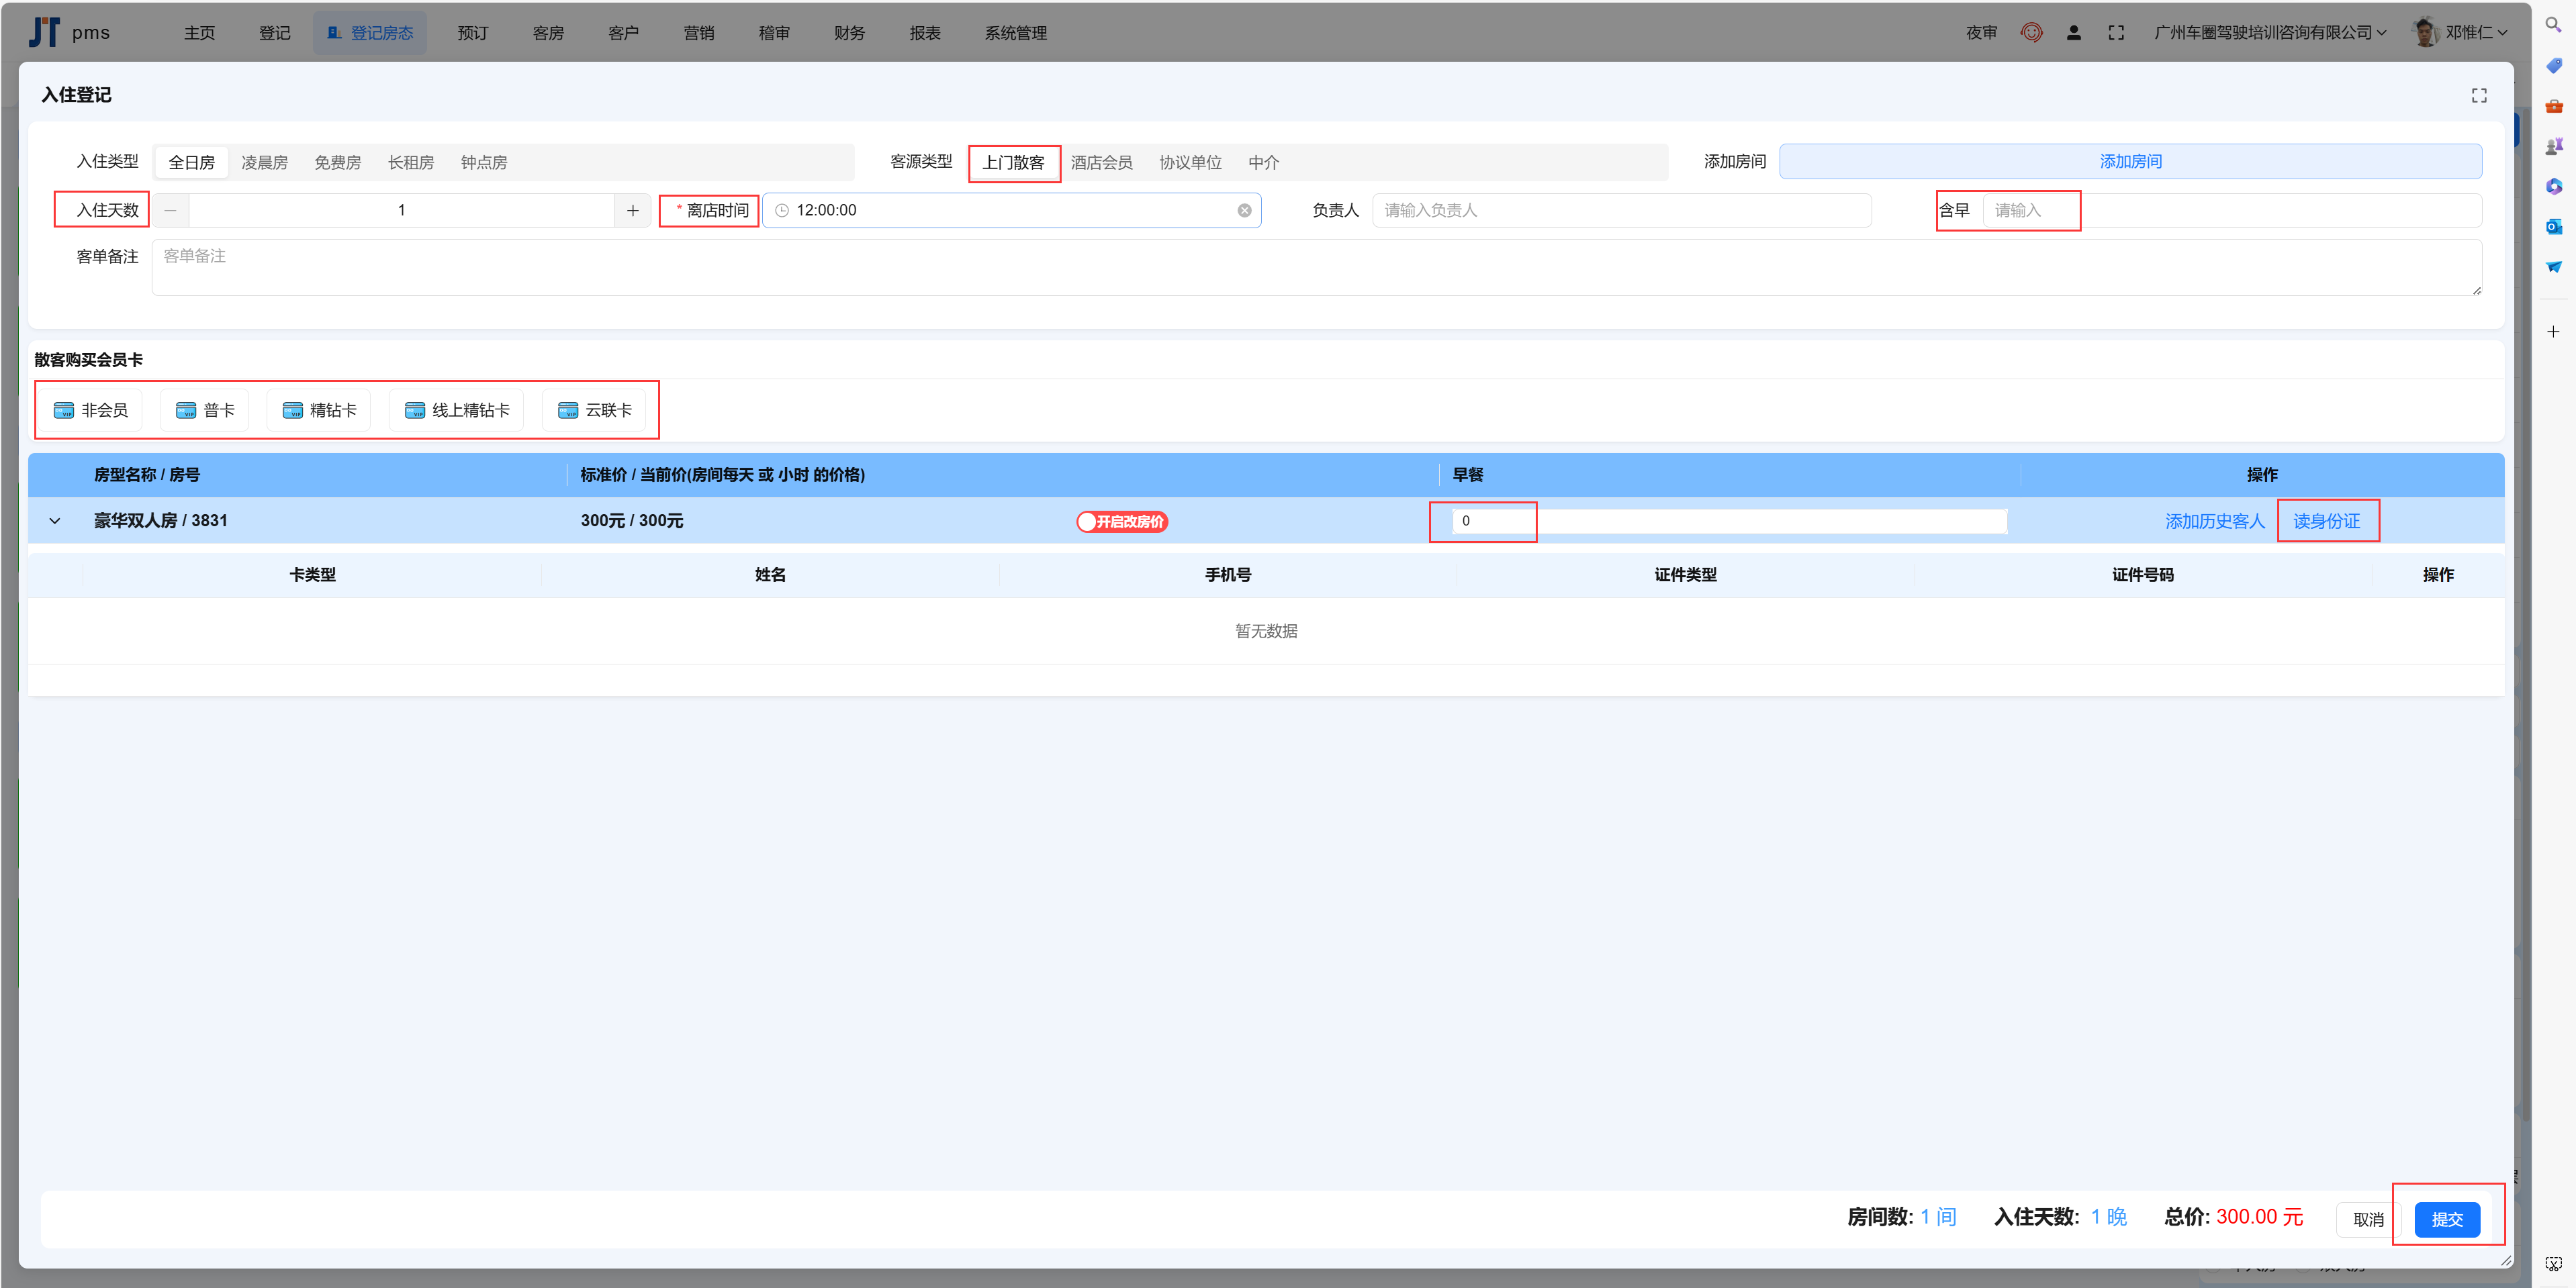Increase 入住天数 with plus stepper
Screen dimensions: 2576x1288
pyautogui.click(x=632, y=211)
